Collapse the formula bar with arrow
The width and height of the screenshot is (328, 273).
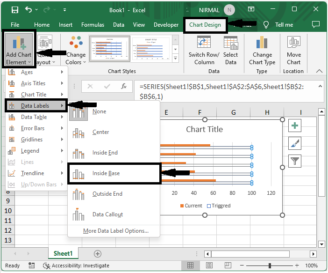click(x=320, y=86)
